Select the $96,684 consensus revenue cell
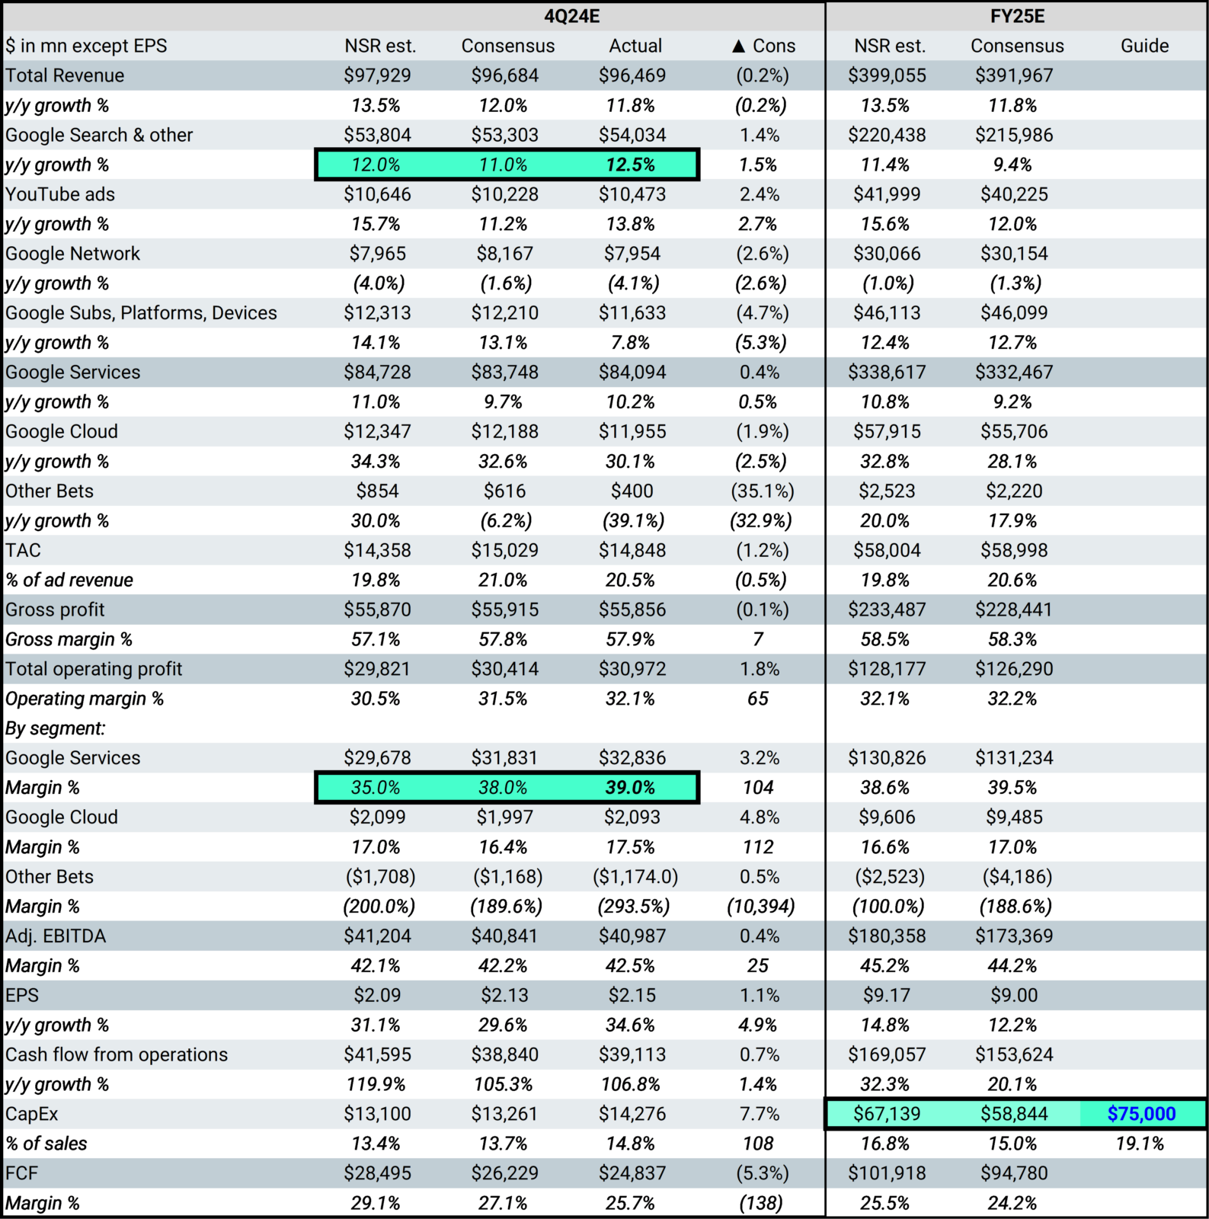Viewport: 1209px width, 1219px height. pyautogui.click(x=504, y=75)
